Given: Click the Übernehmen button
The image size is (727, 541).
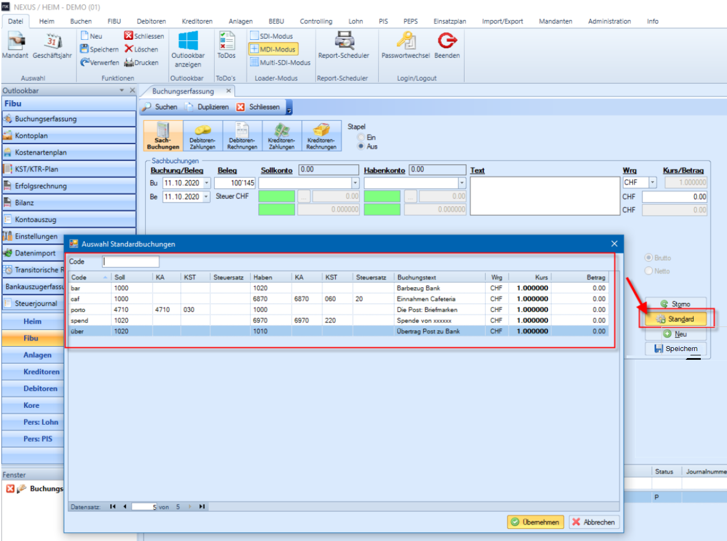Looking at the screenshot, I should (x=535, y=522).
